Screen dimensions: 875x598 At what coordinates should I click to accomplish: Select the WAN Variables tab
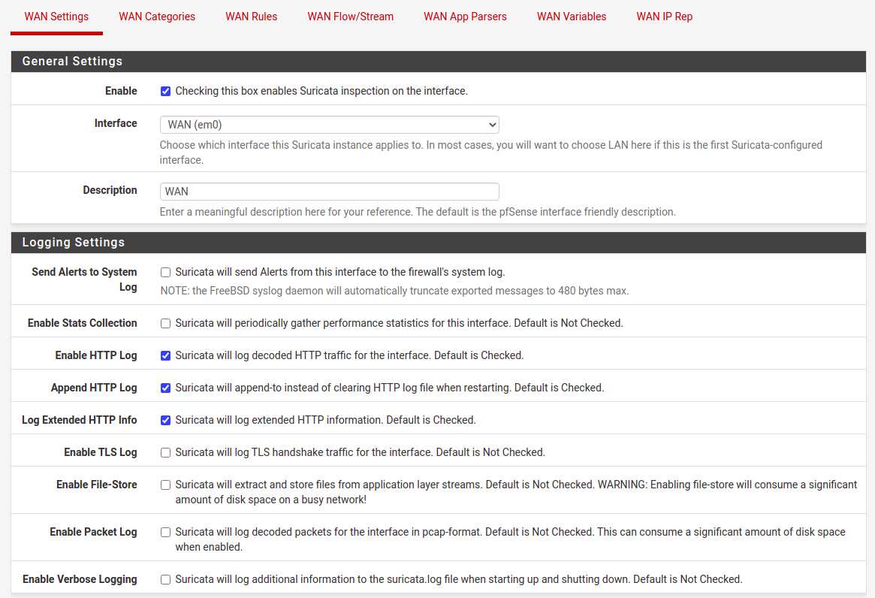click(571, 17)
